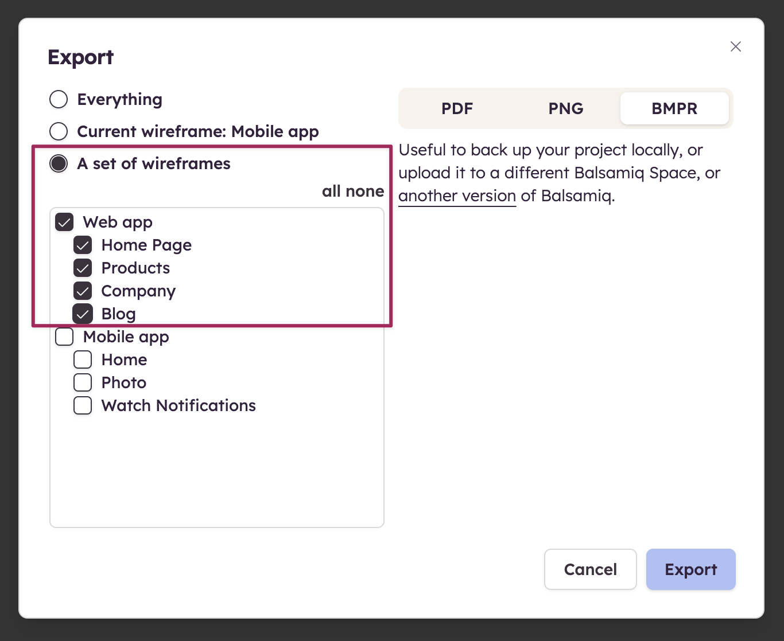Uncheck the Web app checkbox

tap(64, 222)
